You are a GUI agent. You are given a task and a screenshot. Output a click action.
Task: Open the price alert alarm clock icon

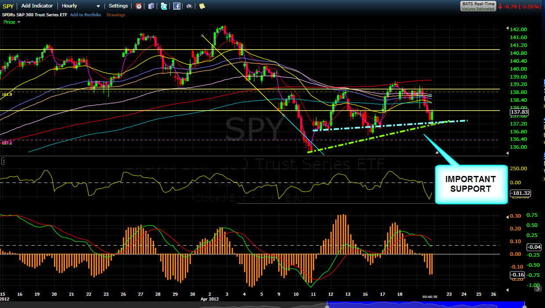tap(139, 6)
